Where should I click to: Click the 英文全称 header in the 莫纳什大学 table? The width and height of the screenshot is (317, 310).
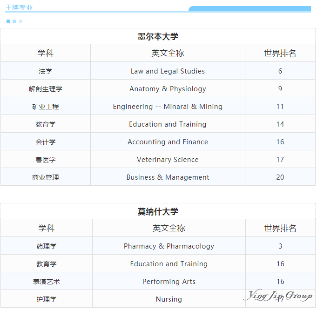pyautogui.click(x=169, y=228)
